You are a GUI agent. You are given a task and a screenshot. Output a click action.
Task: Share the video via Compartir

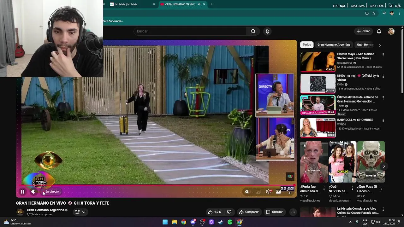249,212
